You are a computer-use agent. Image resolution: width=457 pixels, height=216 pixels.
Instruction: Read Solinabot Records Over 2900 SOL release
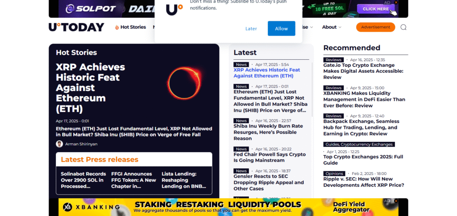[x=83, y=180]
